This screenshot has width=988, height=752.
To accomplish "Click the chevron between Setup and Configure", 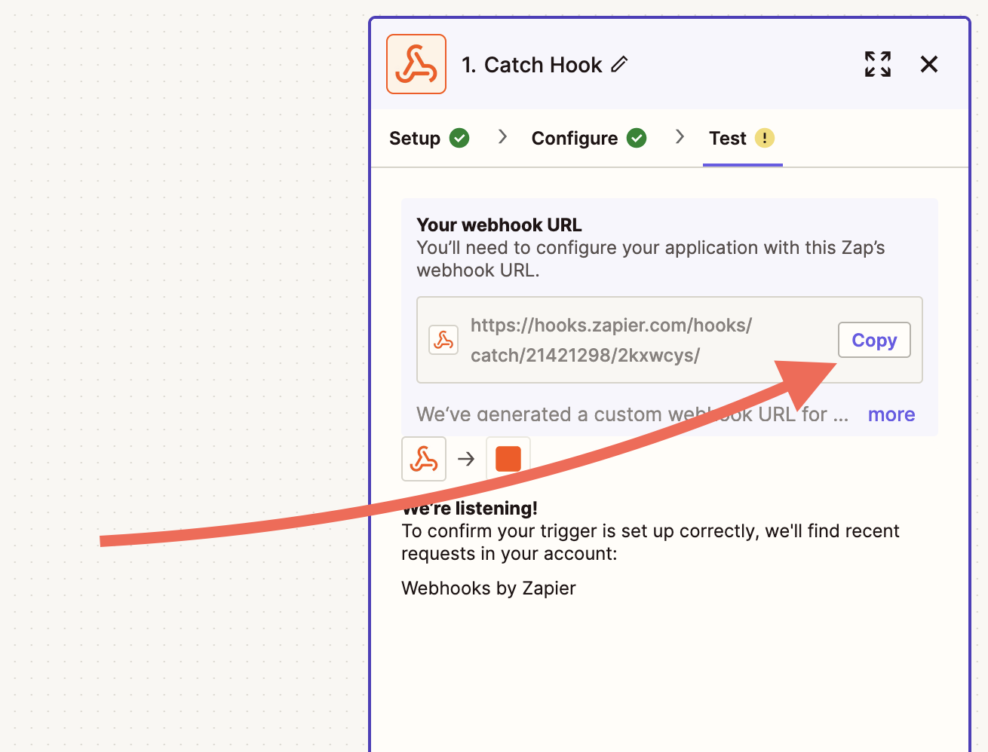I will [x=502, y=137].
